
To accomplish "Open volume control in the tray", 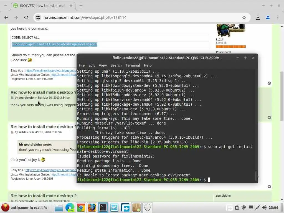I will [x=264, y=207].
